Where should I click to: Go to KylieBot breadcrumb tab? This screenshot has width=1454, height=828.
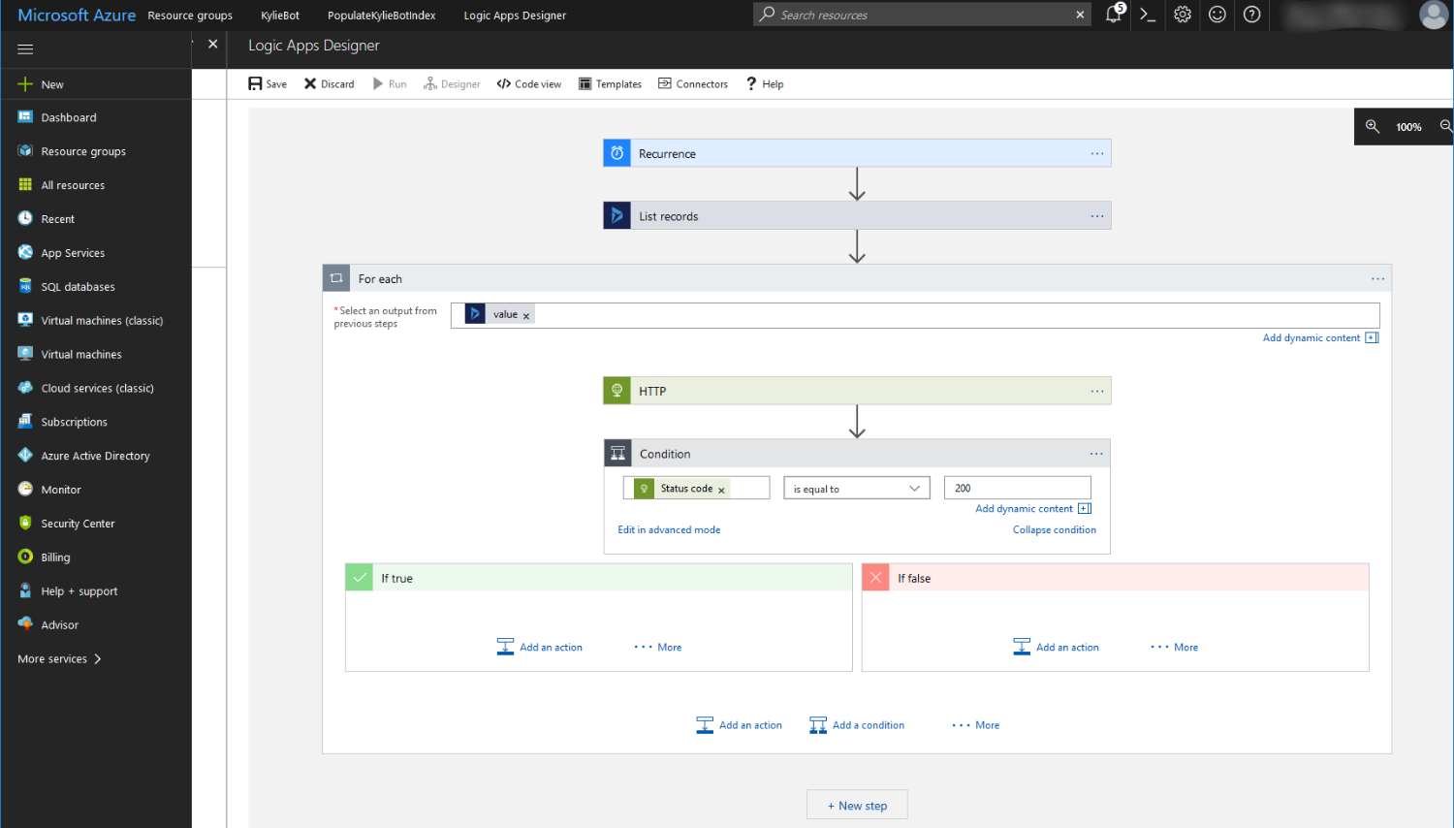click(x=280, y=16)
